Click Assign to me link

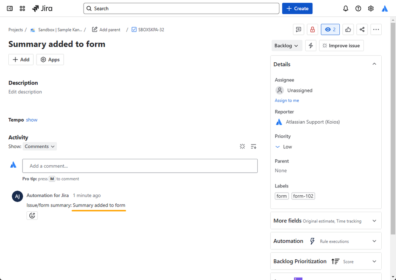click(287, 100)
